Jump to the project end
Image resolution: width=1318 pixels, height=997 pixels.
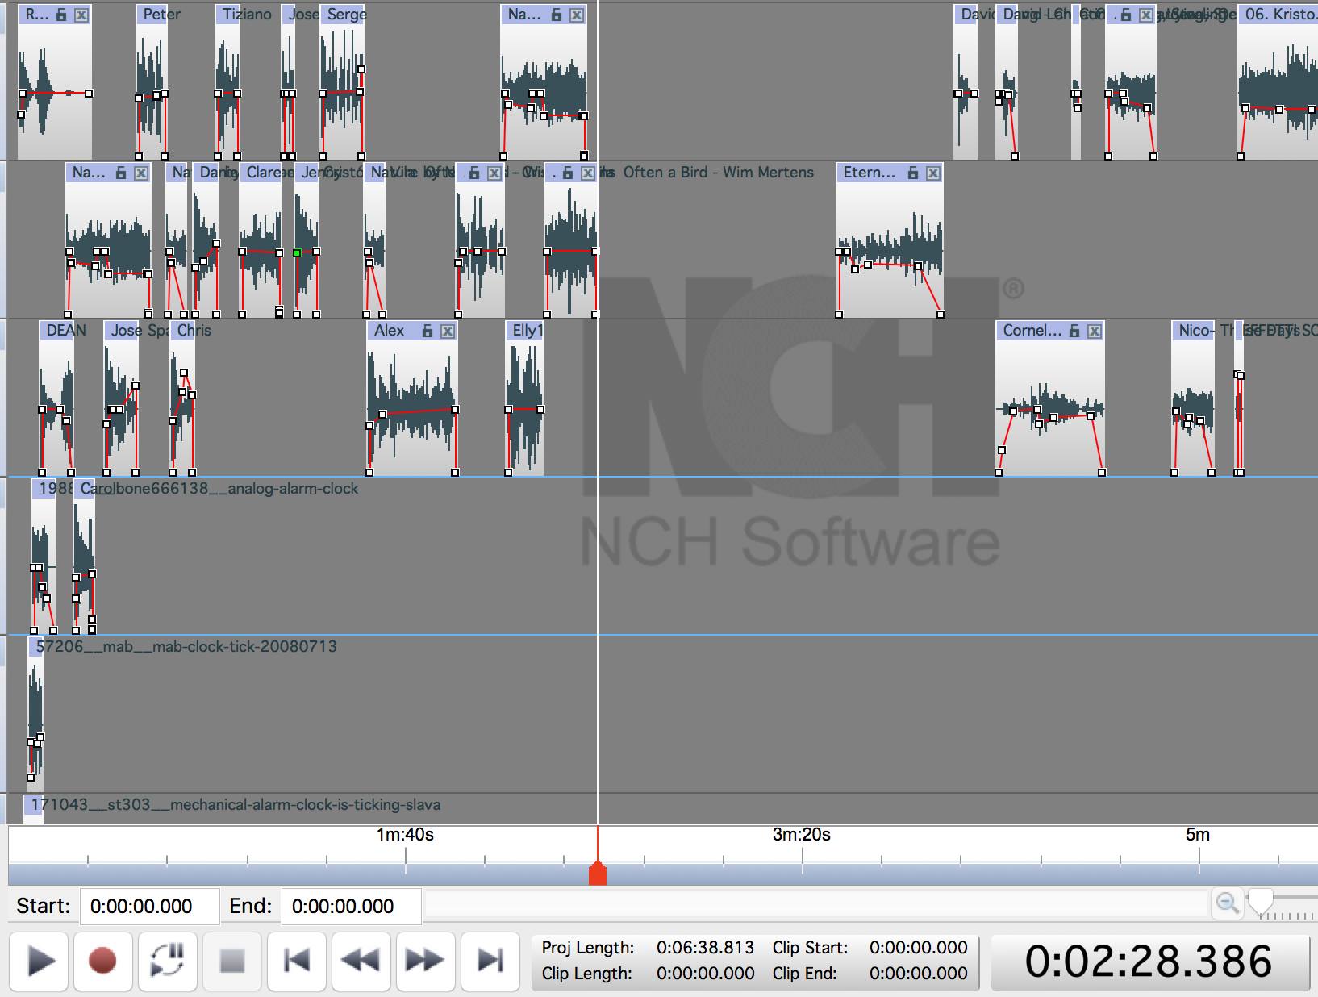pos(490,961)
